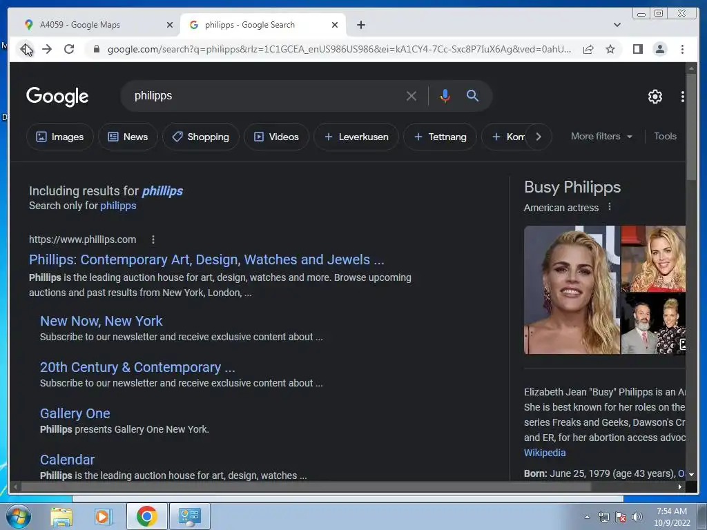Open Phillips: Contemporary Art, Design result
The height and width of the screenshot is (530, 707).
206,259
